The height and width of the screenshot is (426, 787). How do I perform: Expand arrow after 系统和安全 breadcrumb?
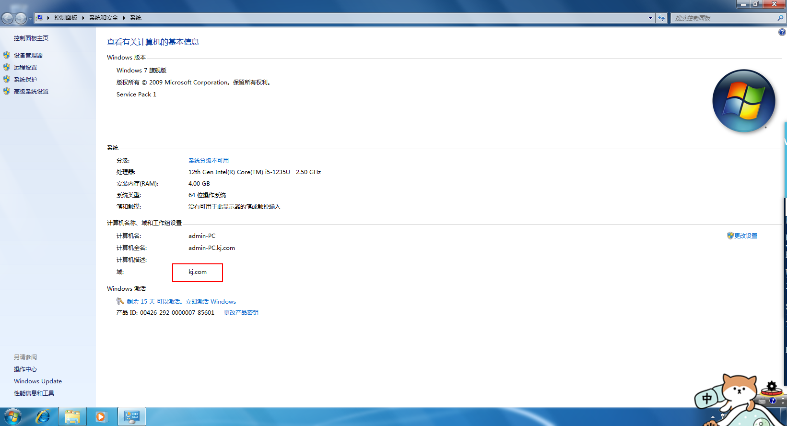click(124, 18)
